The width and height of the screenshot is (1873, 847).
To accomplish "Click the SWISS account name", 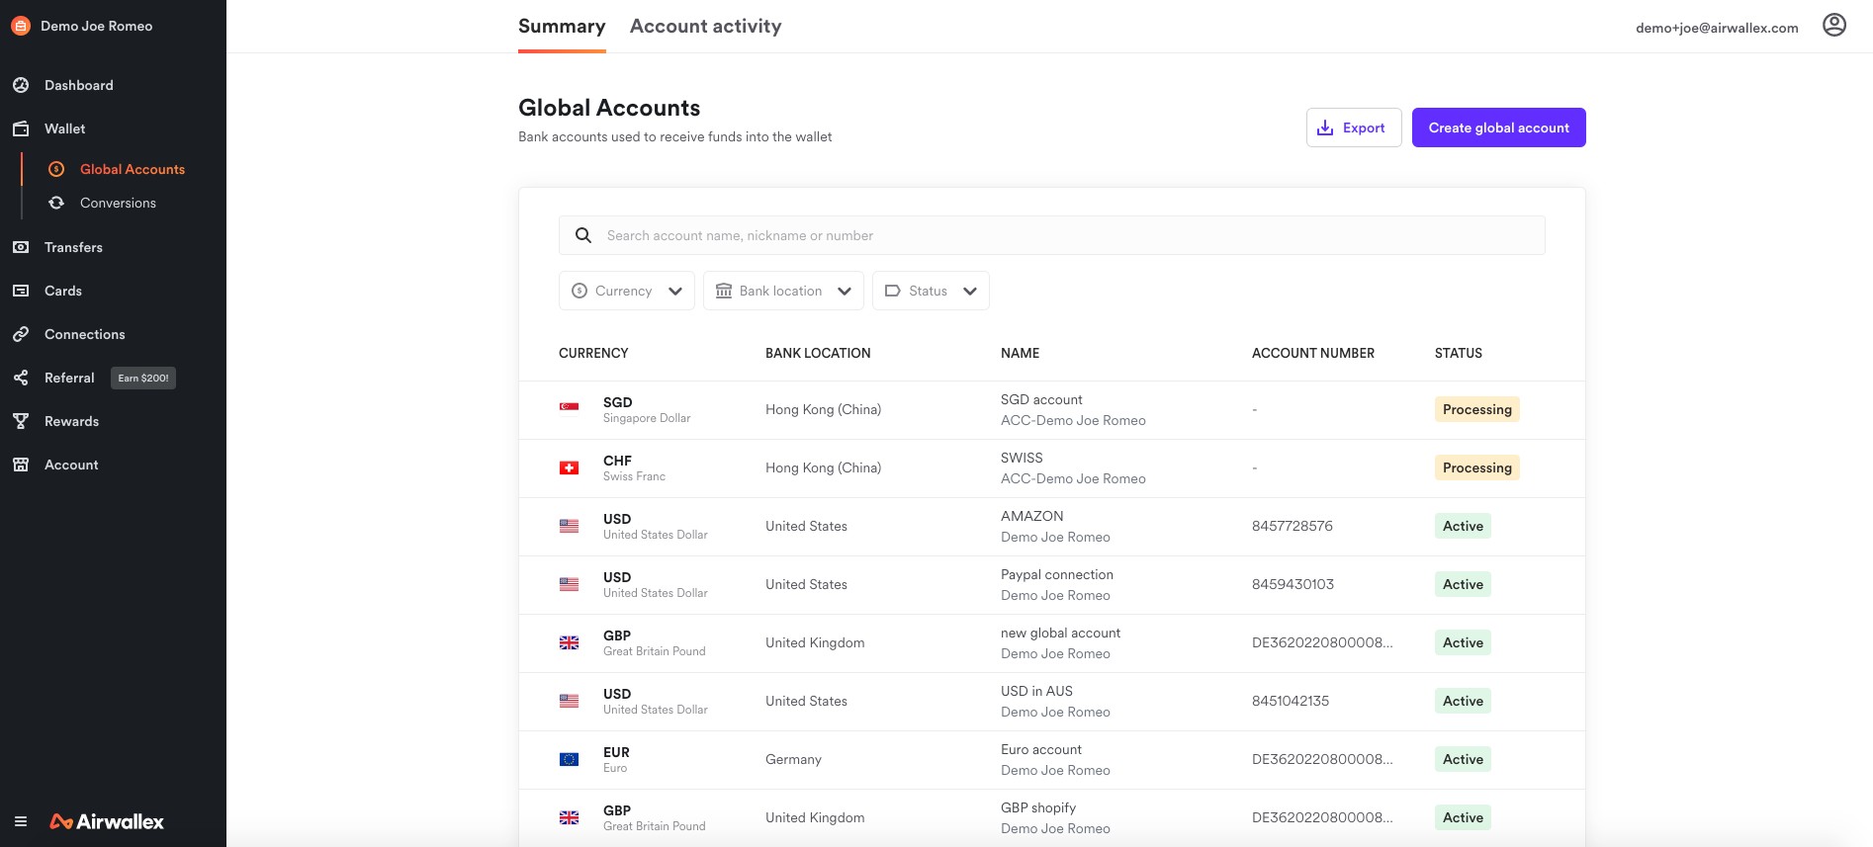I will click(1022, 458).
